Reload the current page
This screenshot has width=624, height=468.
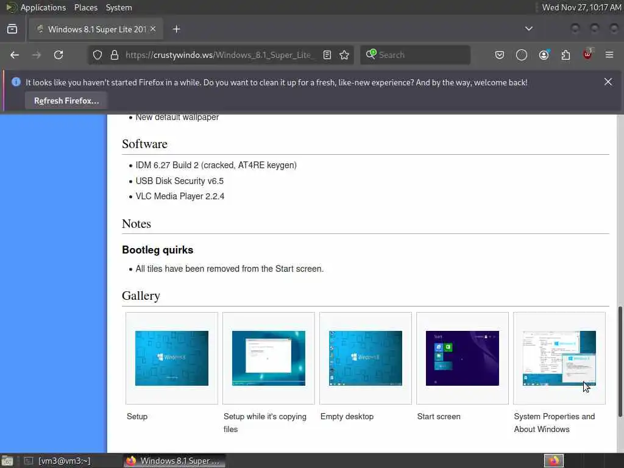58,55
